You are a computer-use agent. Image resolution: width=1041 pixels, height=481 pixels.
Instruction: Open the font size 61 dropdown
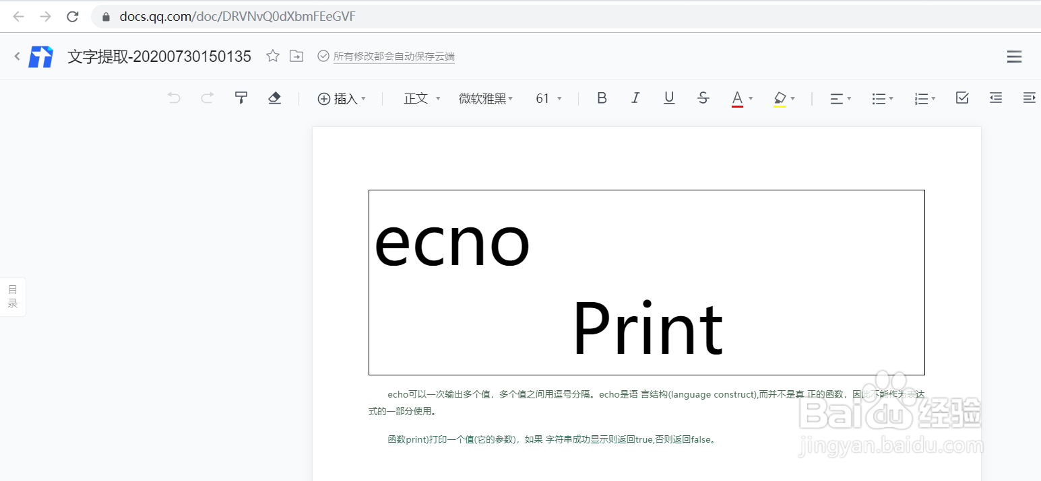coord(548,98)
